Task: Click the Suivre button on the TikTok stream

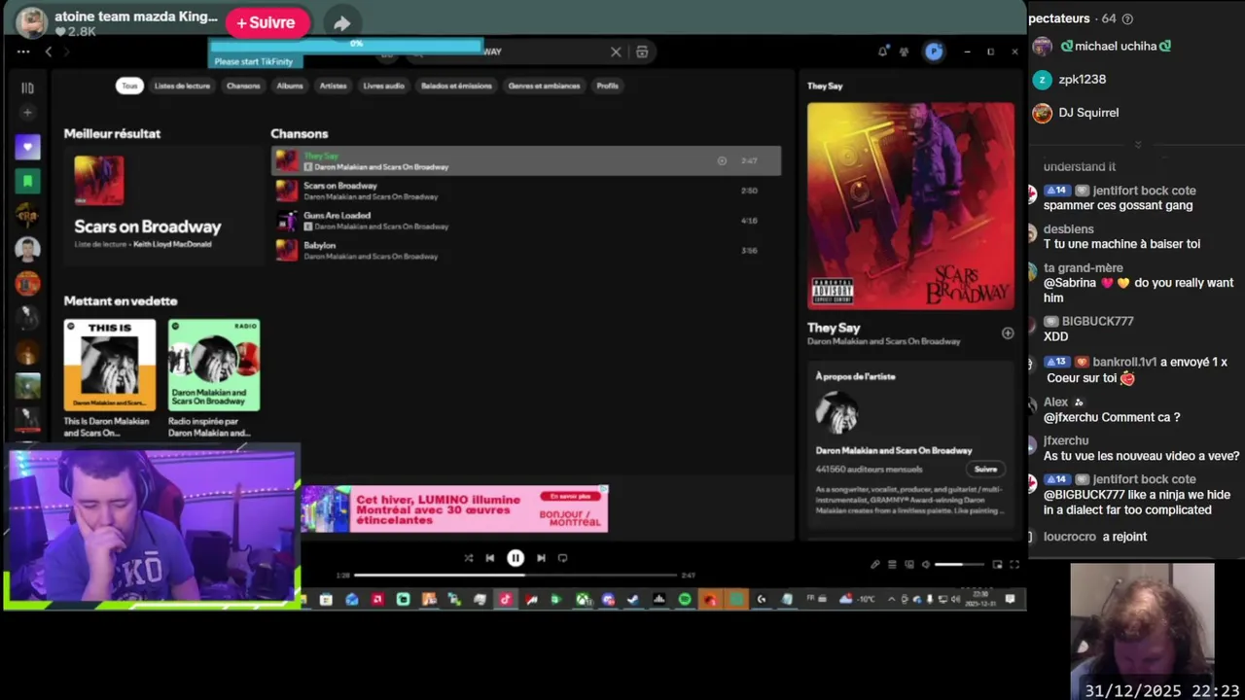Action: (267, 22)
